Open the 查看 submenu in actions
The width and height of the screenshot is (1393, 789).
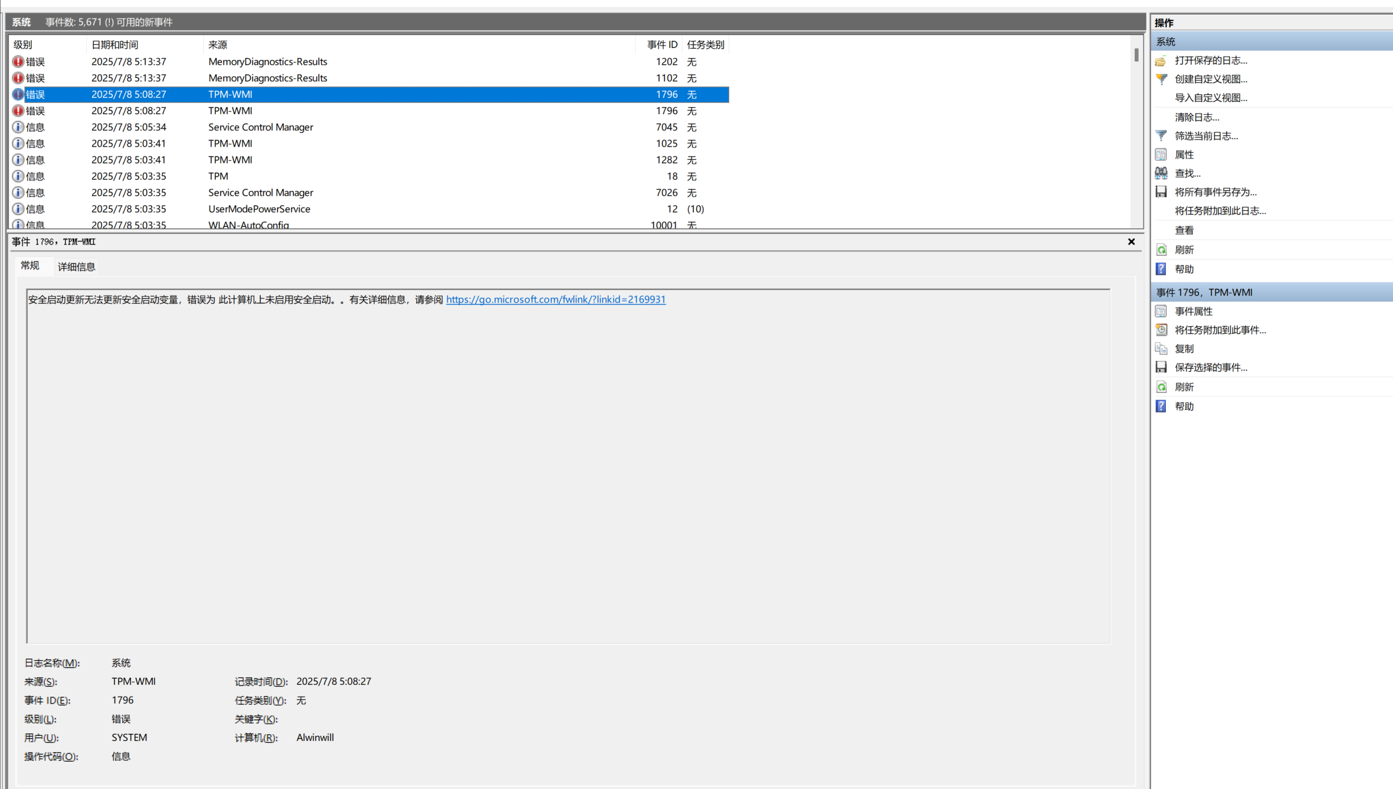coord(1184,230)
